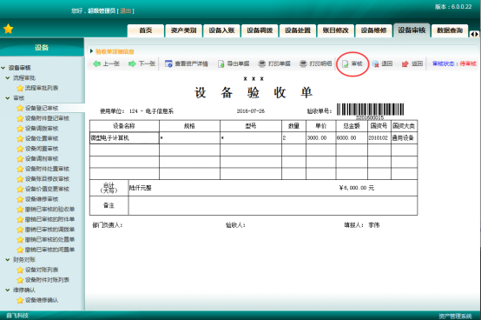Image resolution: width=481 pixels, height=320 pixels.
Task: Click the 退出 logout link
Action: (126, 11)
